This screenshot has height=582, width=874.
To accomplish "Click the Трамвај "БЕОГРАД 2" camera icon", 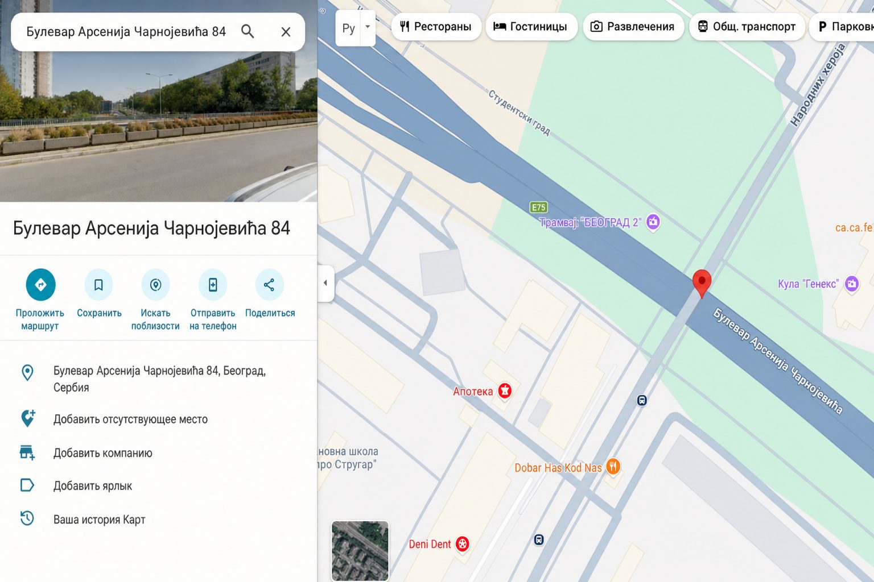I will 653,222.
